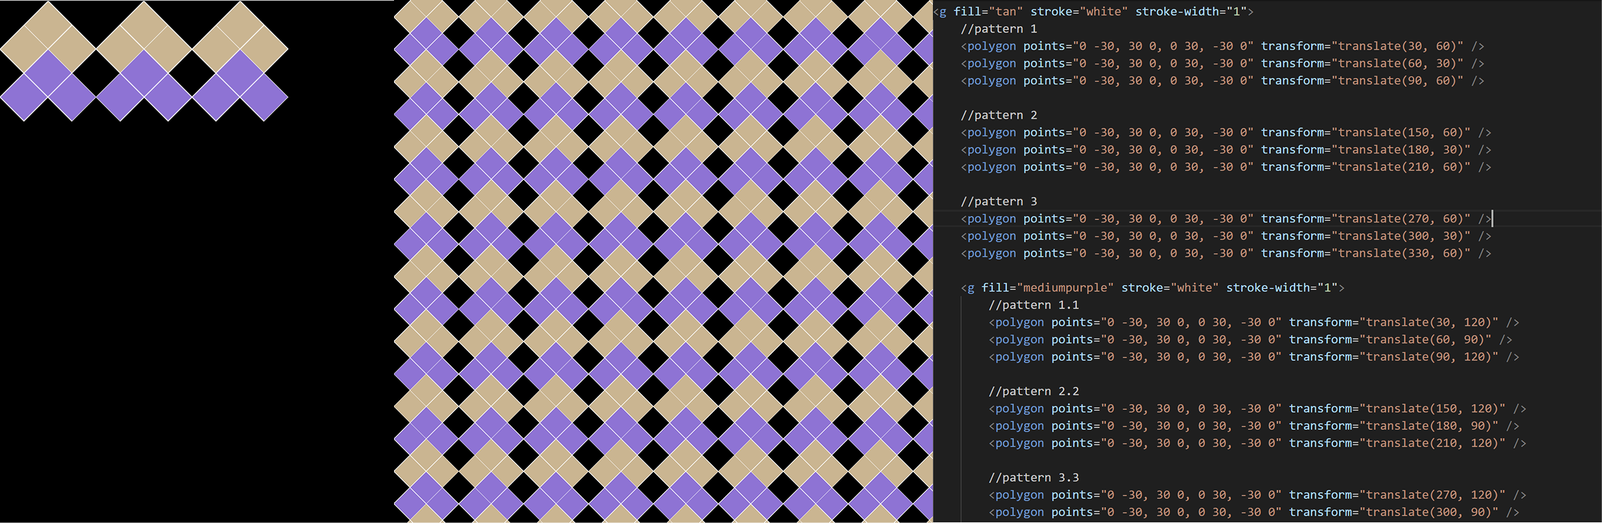Click the "//pattern 1.1" comment line
The width and height of the screenshot is (1602, 523).
point(1033,305)
